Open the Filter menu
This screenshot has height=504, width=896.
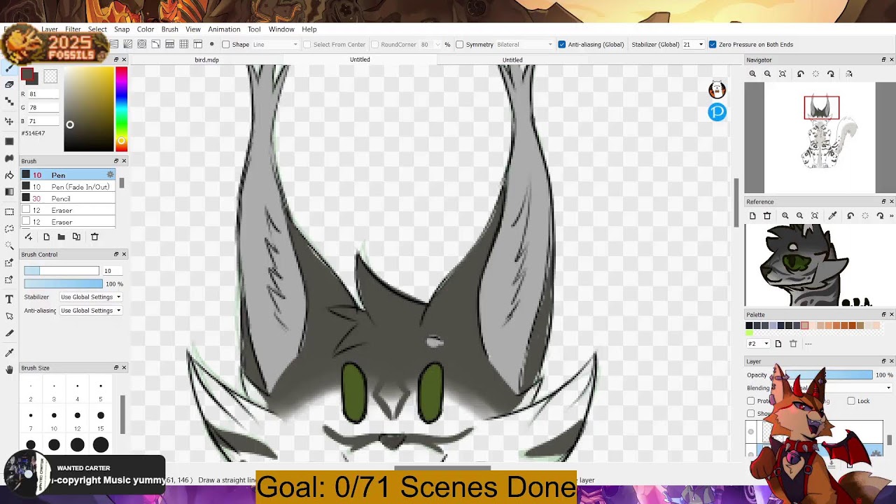click(x=73, y=29)
